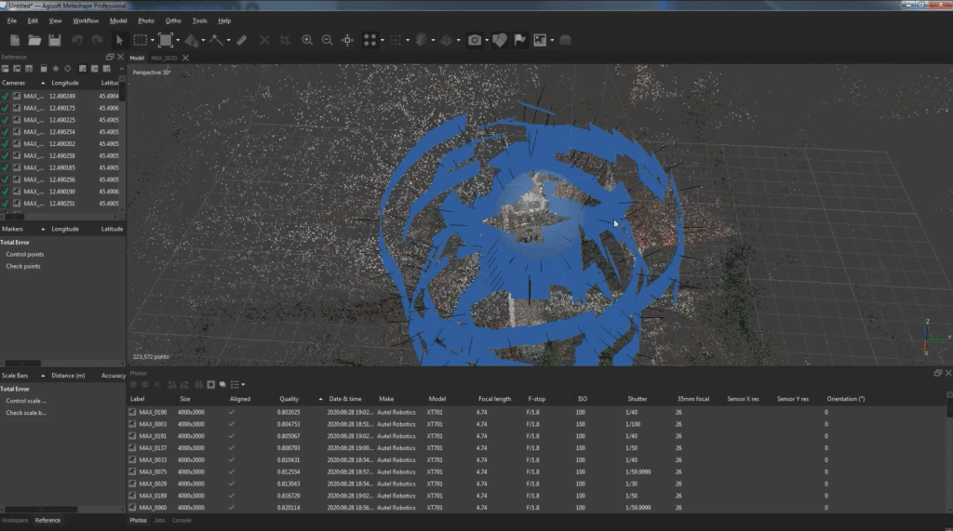Image resolution: width=953 pixels, height=531 pixels.
Task: Switch to the Console tab
Action: point(181,521)
